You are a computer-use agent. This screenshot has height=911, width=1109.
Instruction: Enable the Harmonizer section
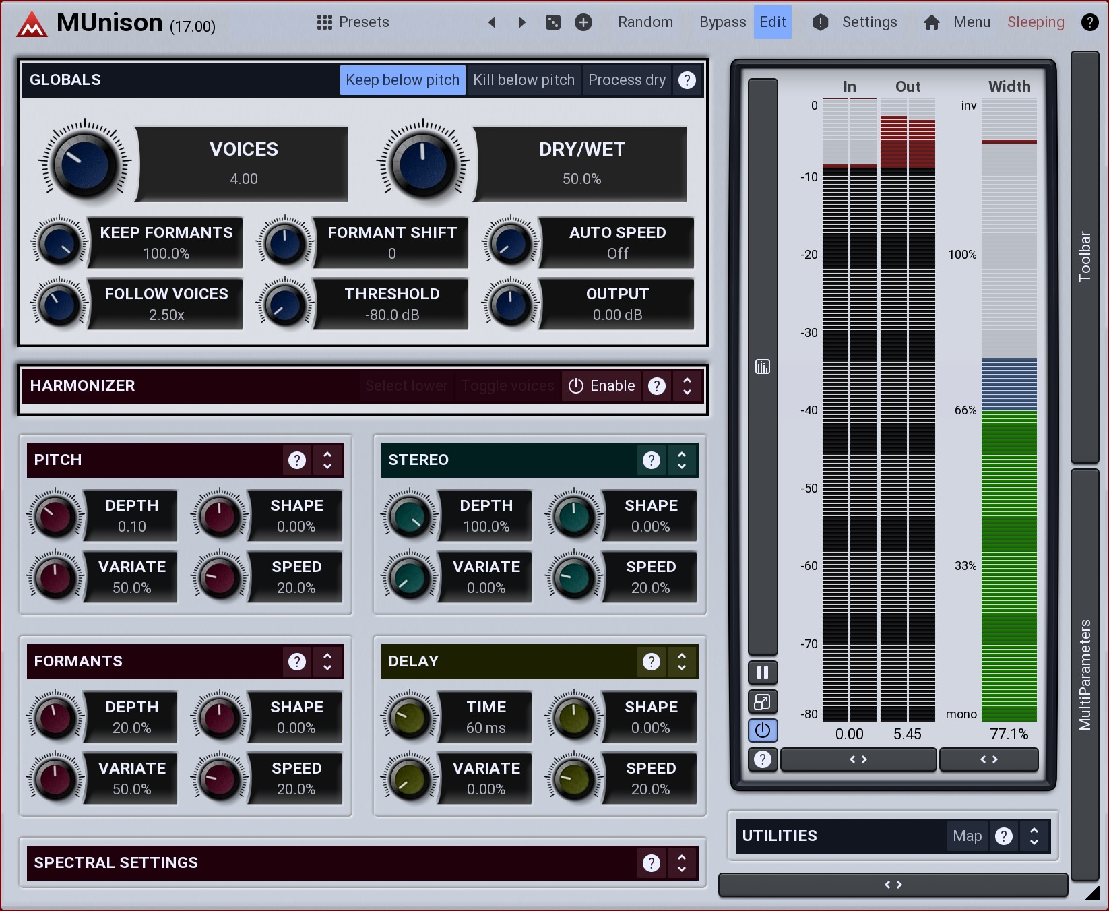tap(602, 386)
